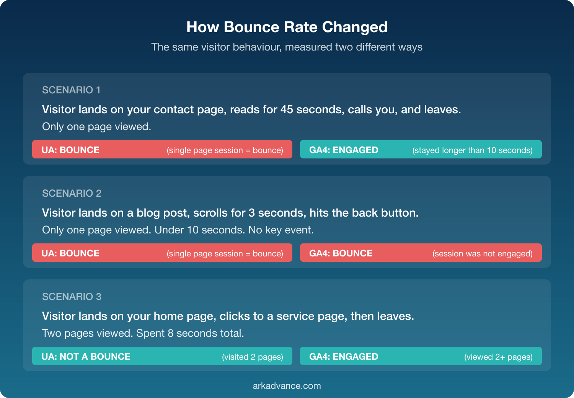Select the SCENARIO 3 heading

tap(71, 297)
